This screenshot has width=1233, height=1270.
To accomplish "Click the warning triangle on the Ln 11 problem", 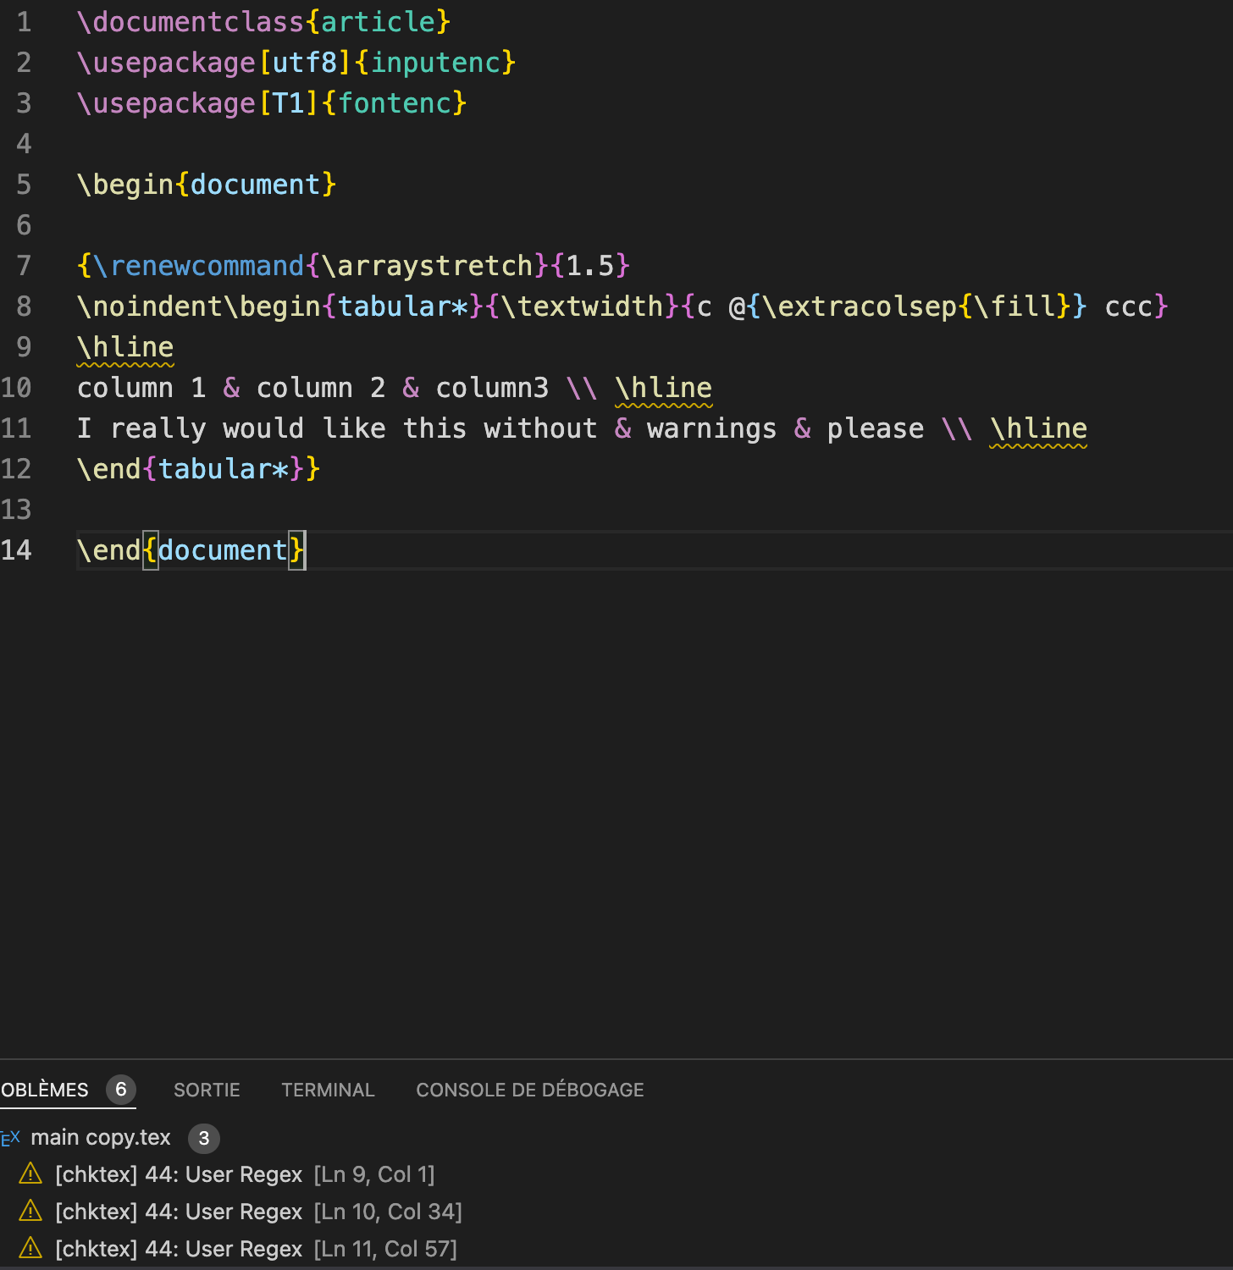I will tap(30, 1249).
